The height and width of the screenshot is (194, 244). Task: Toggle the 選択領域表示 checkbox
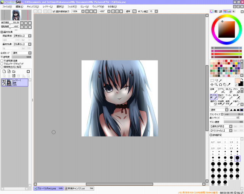point(54,11)
